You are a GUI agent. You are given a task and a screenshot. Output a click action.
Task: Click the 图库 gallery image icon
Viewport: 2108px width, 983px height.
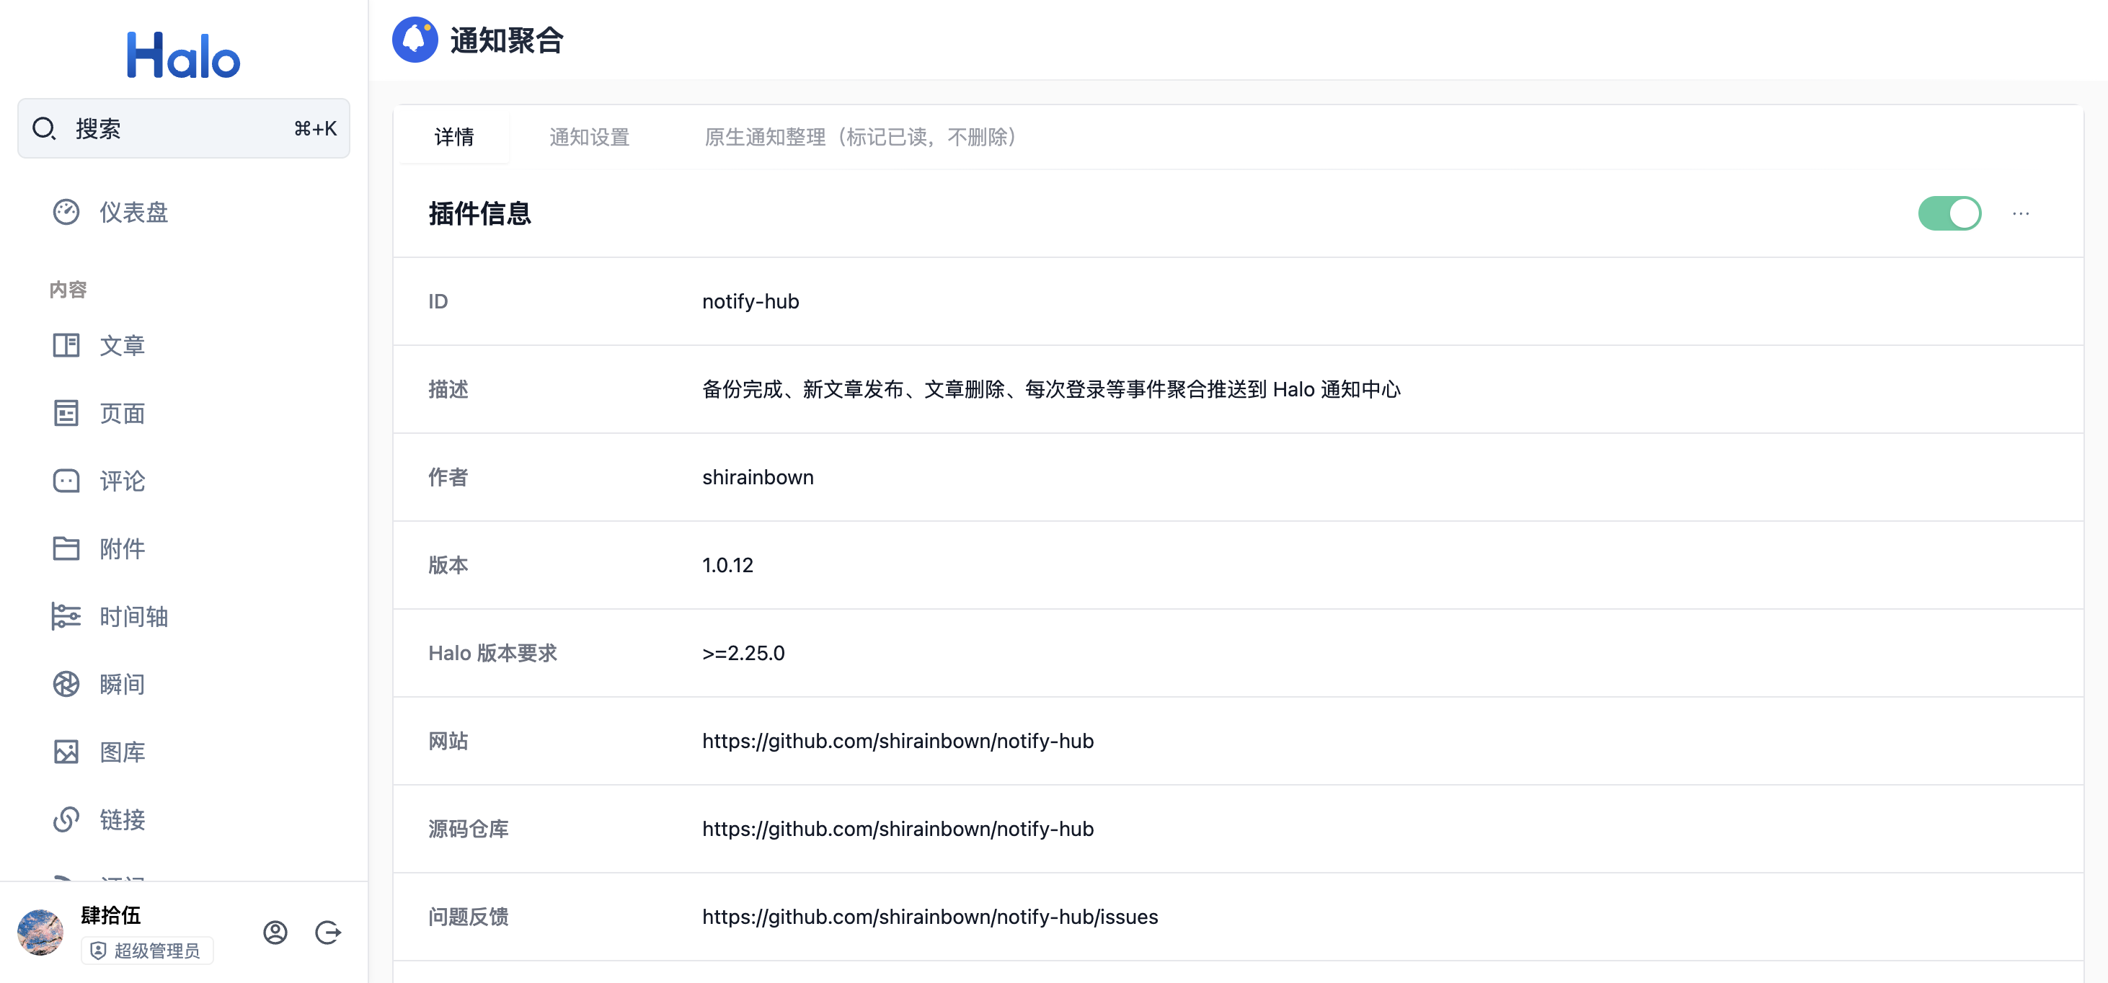66,752
